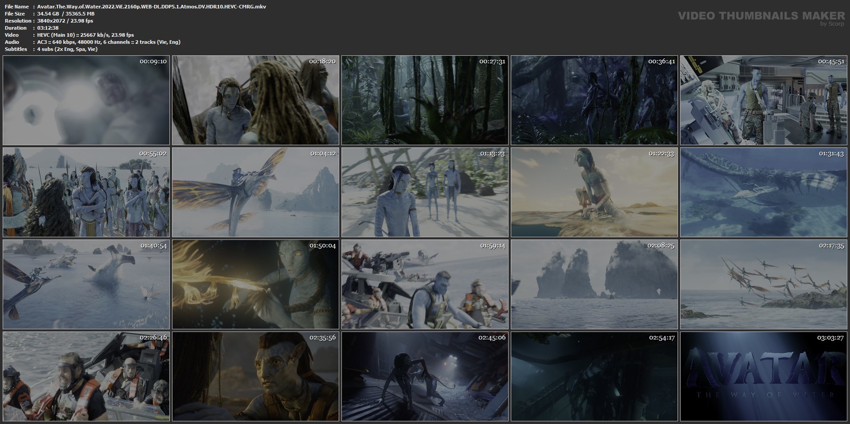Viewport: 850px width, 424px height.
Task: Select the thumbnail stamped 00:55:02
Action: click(86, 193)
